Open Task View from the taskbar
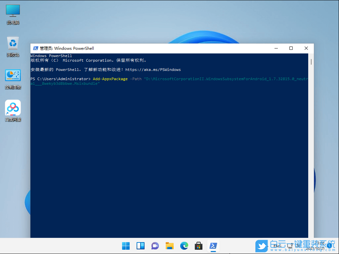The height and width of the screenshot is (254, 339). click(x=140, y=246)
